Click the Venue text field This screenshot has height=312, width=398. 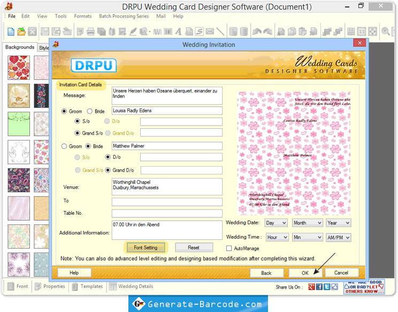click(167, 187)
